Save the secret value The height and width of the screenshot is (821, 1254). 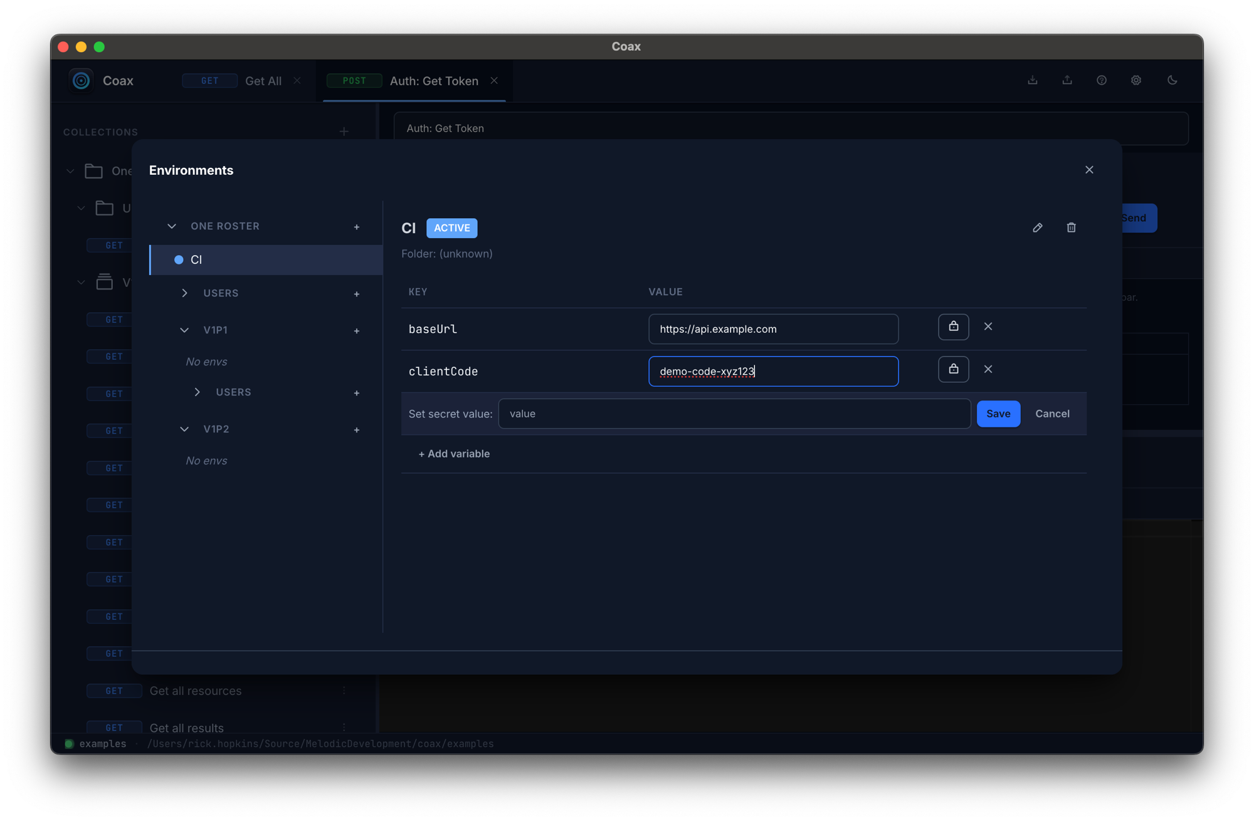(x=998, y=414)
